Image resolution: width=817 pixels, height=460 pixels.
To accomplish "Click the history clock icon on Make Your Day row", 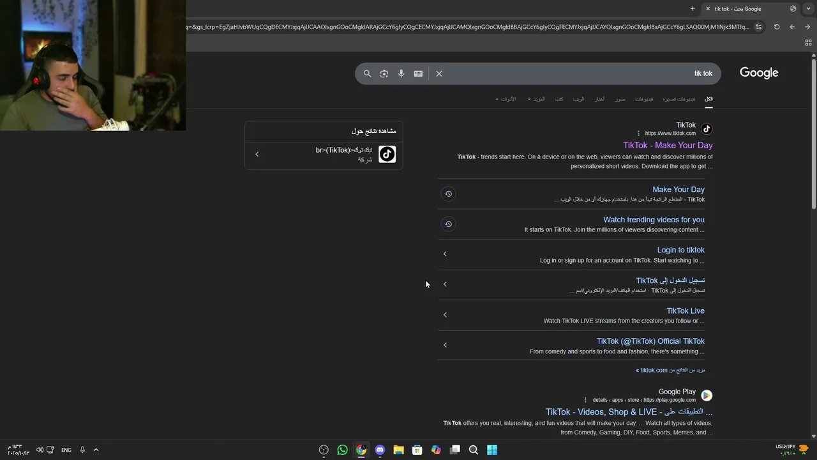I will [x=448, y=194].
